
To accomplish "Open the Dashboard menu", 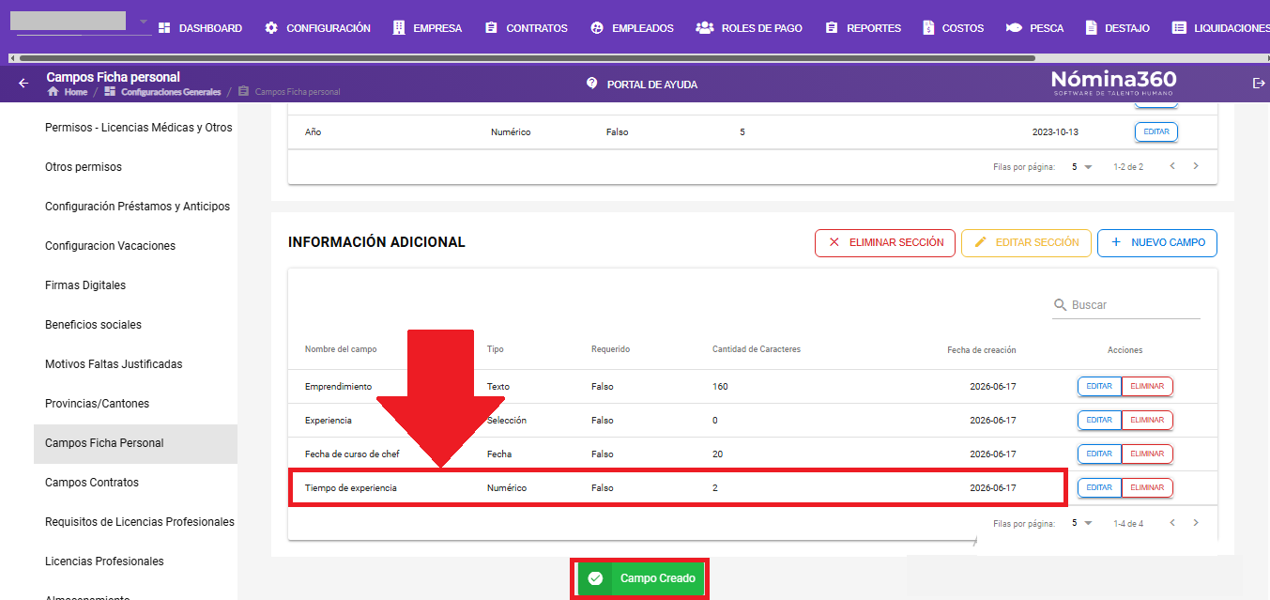I will [x=200, y=28].
